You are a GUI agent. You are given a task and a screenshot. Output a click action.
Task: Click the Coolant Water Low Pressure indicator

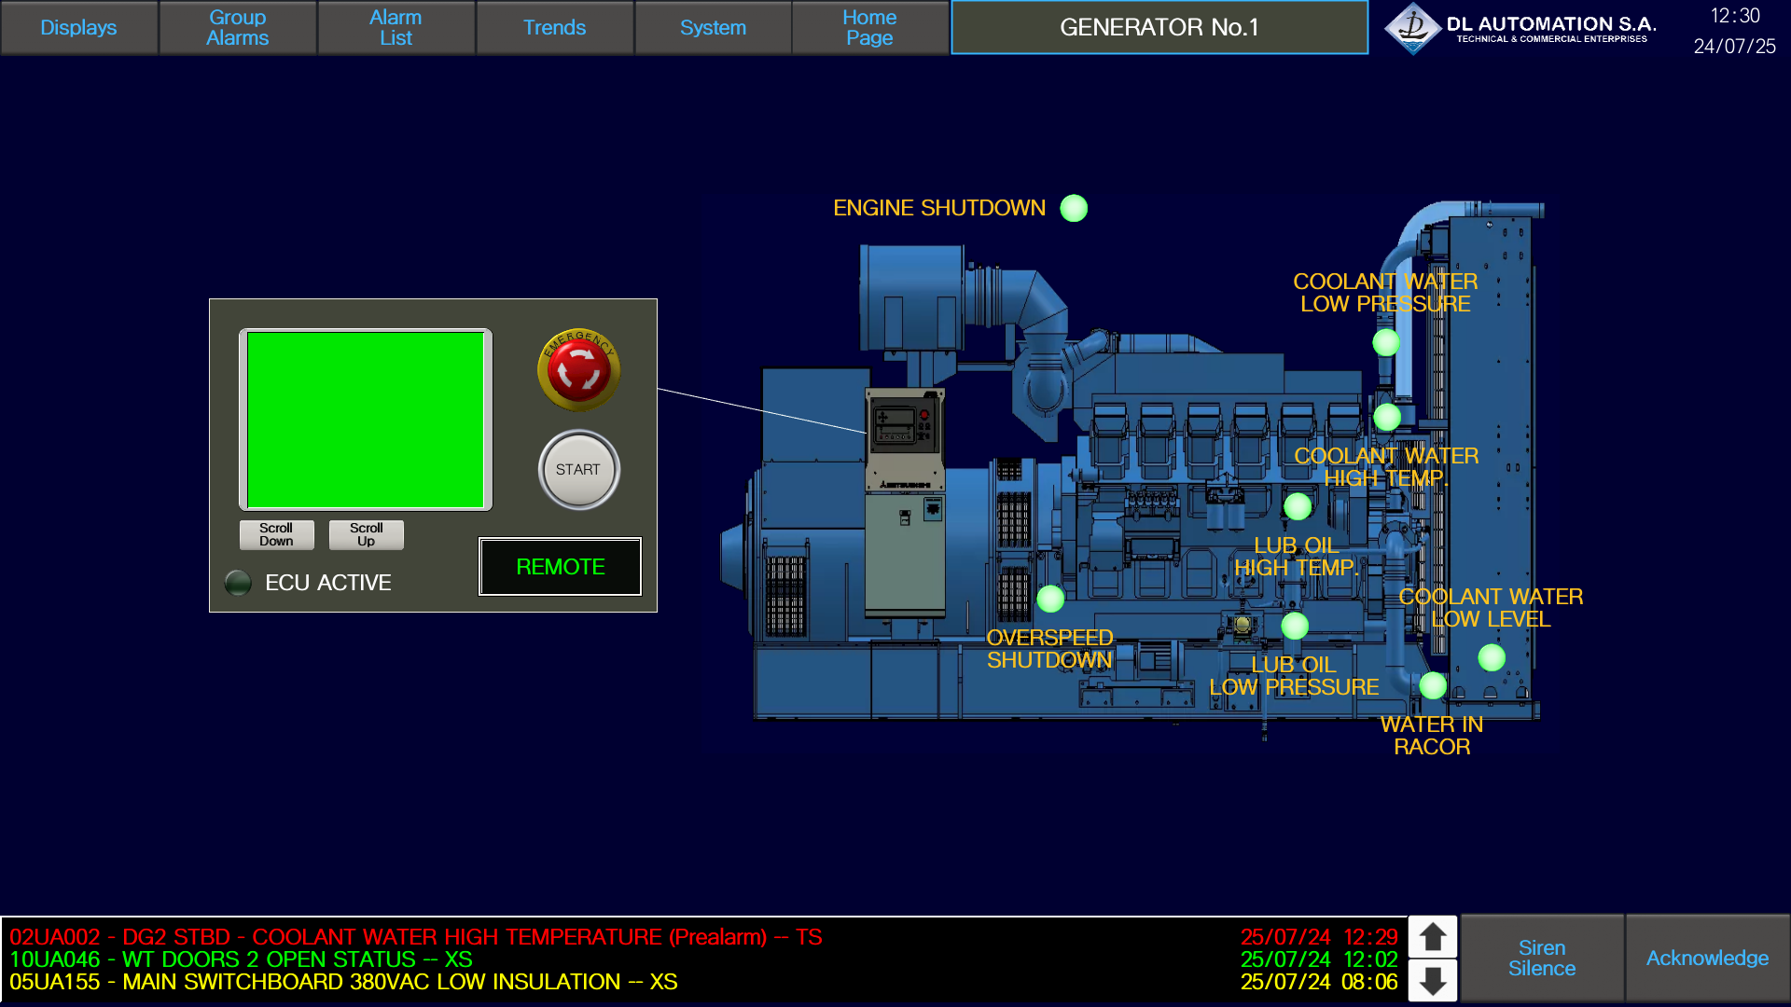point(1386,342)
